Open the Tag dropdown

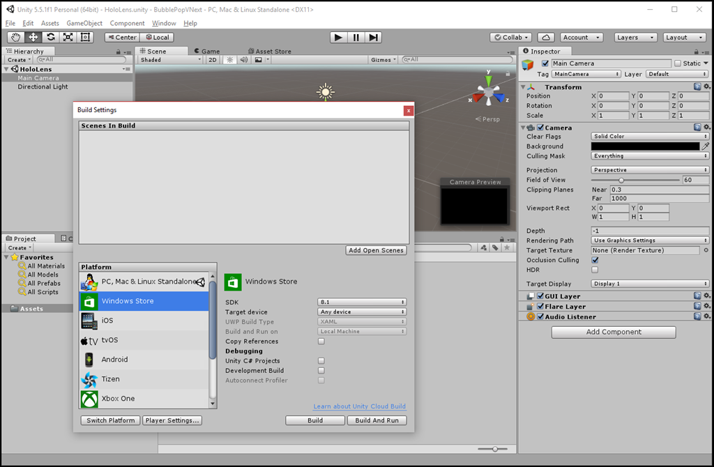point(586,74)
